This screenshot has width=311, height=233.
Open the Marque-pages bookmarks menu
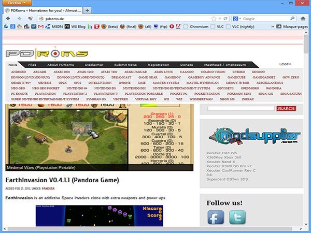tap(292, 26)
